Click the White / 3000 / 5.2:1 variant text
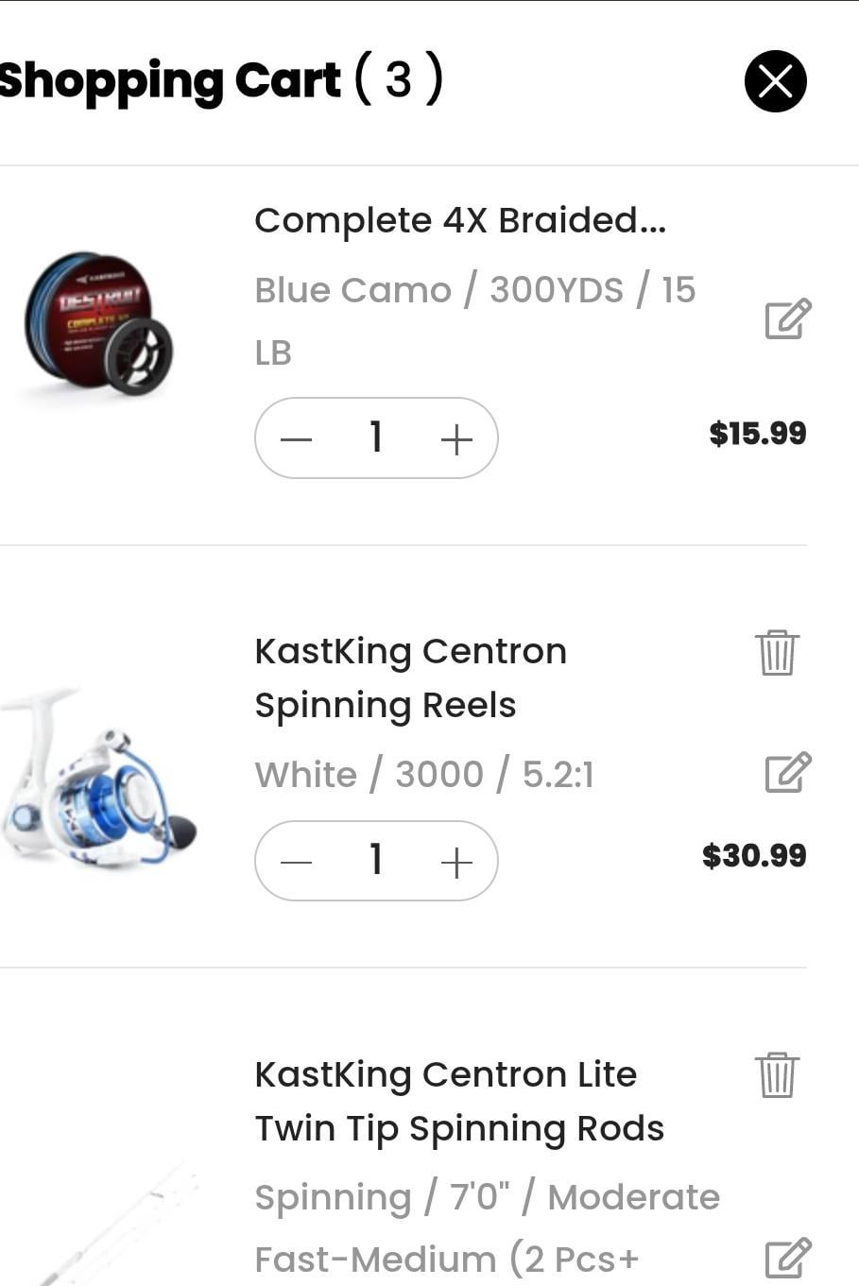This screenshot has width=859, height=1286. (x=424, y=775)
